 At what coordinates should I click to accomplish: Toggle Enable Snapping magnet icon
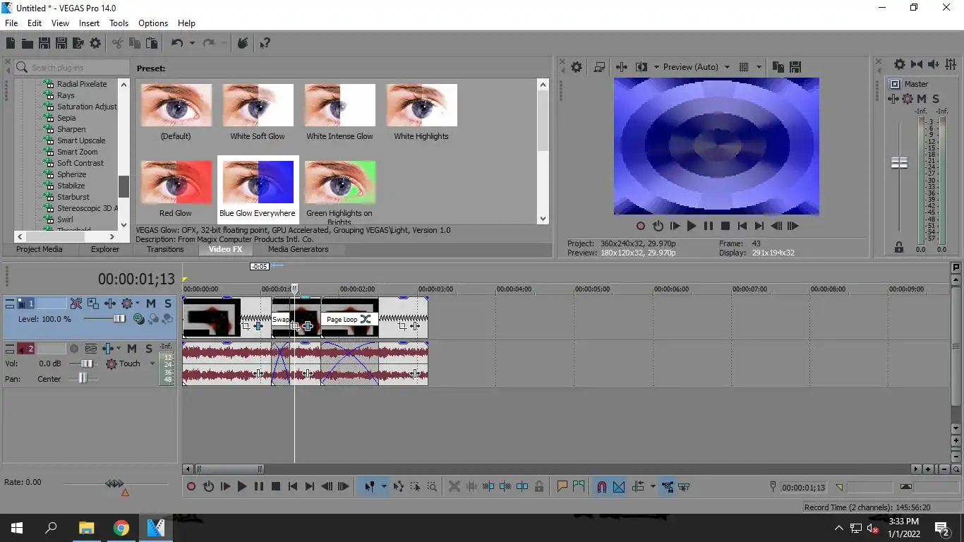(602, 486)
